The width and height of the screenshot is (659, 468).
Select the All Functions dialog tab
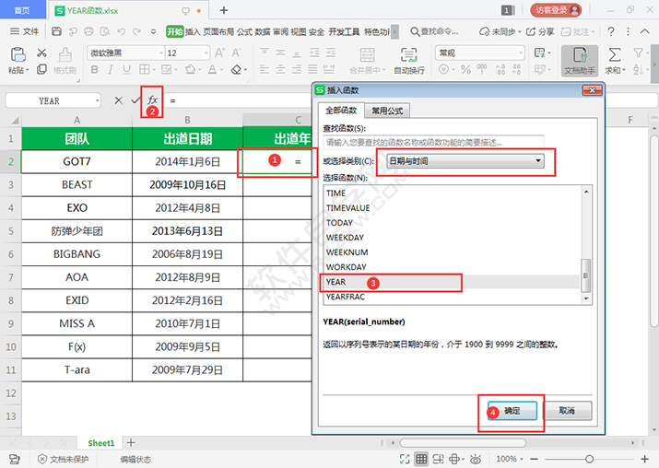tap(341, 110)
